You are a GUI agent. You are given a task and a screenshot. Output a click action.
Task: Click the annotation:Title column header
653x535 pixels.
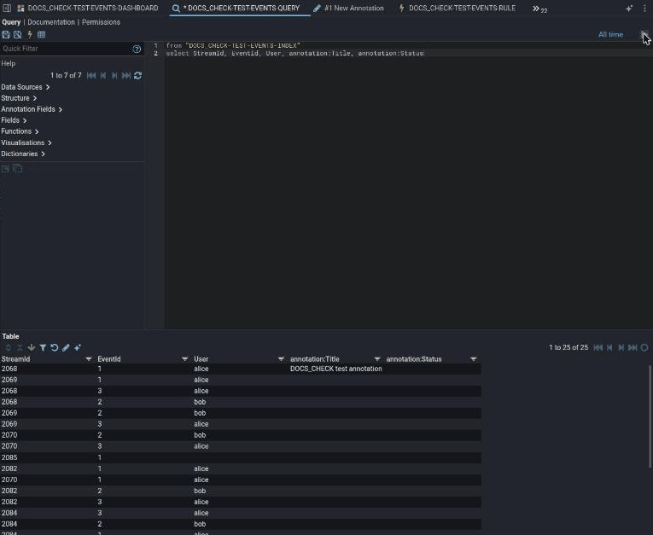[315, 359]
